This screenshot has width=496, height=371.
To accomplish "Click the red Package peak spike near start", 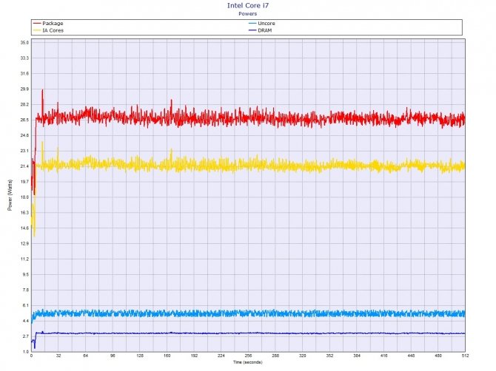I will (x=43, y=91).
